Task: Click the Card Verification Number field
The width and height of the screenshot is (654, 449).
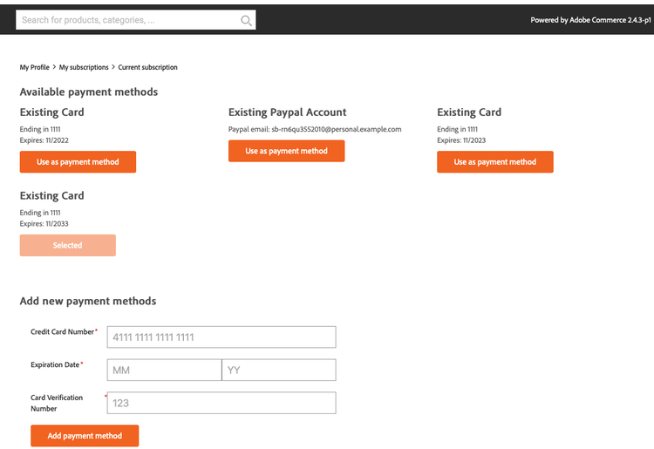Action: (221, 403)
